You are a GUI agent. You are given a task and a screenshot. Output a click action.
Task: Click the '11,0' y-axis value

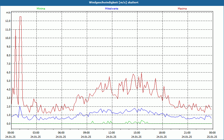(x=8, y=30)
